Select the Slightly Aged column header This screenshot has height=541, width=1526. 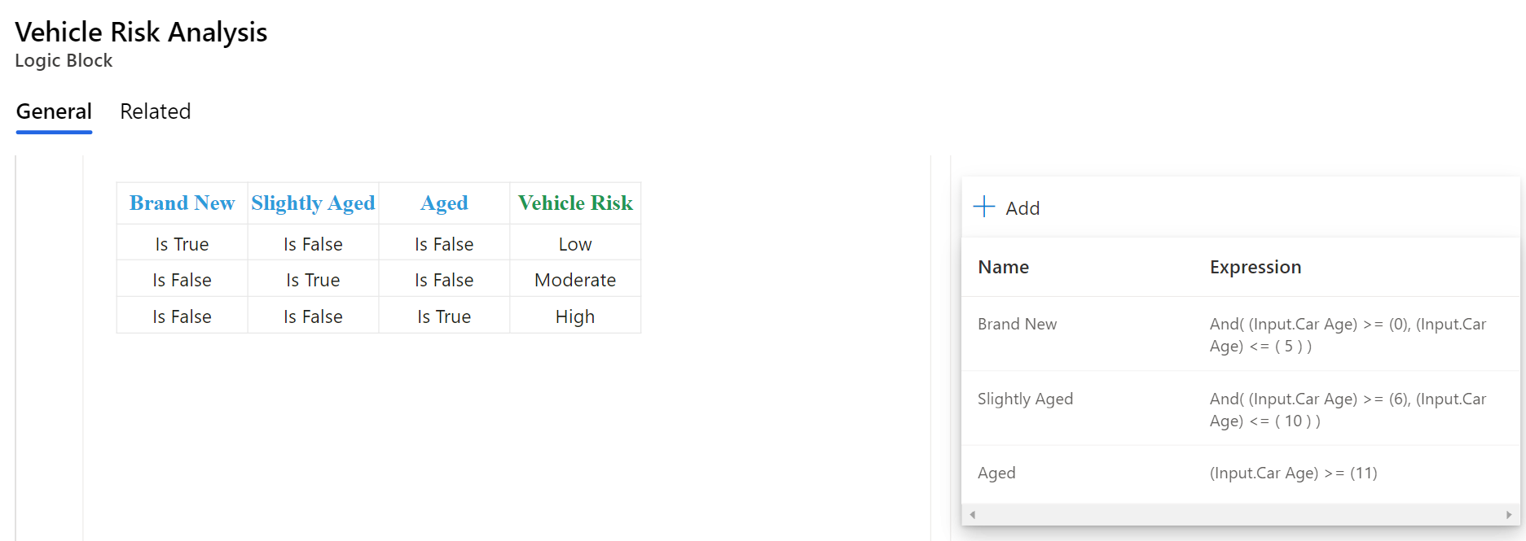pos(313,203)
